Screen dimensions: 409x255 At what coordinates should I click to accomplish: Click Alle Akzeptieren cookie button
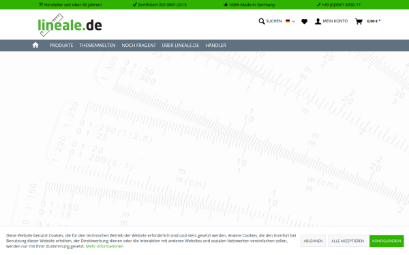coord(348,241)
